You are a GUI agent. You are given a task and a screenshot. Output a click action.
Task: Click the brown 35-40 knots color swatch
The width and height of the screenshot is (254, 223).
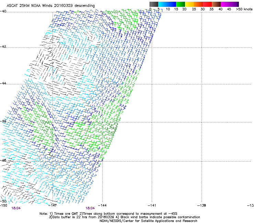216,4
